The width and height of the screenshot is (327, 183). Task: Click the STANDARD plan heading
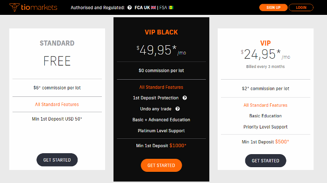click(x=57, y=43)
